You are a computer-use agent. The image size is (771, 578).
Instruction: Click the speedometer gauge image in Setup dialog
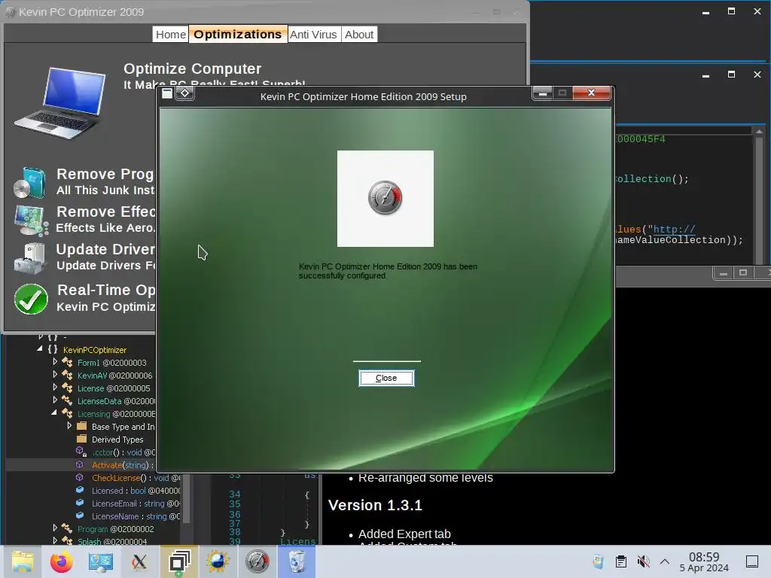click(385, 198)
